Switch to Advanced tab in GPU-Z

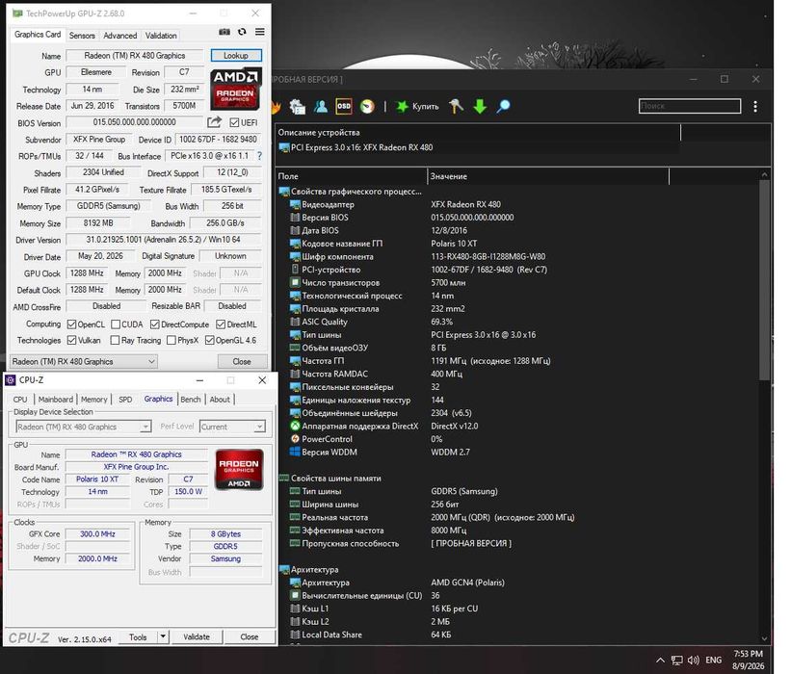tap(120, 36)
